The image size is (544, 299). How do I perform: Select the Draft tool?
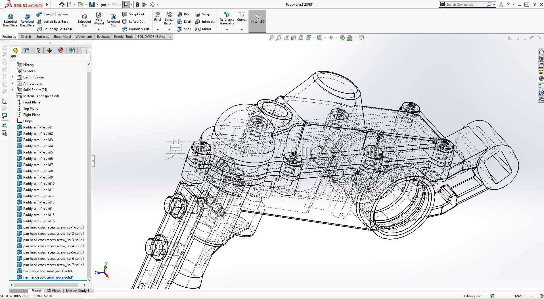click(x=184, y=22)
